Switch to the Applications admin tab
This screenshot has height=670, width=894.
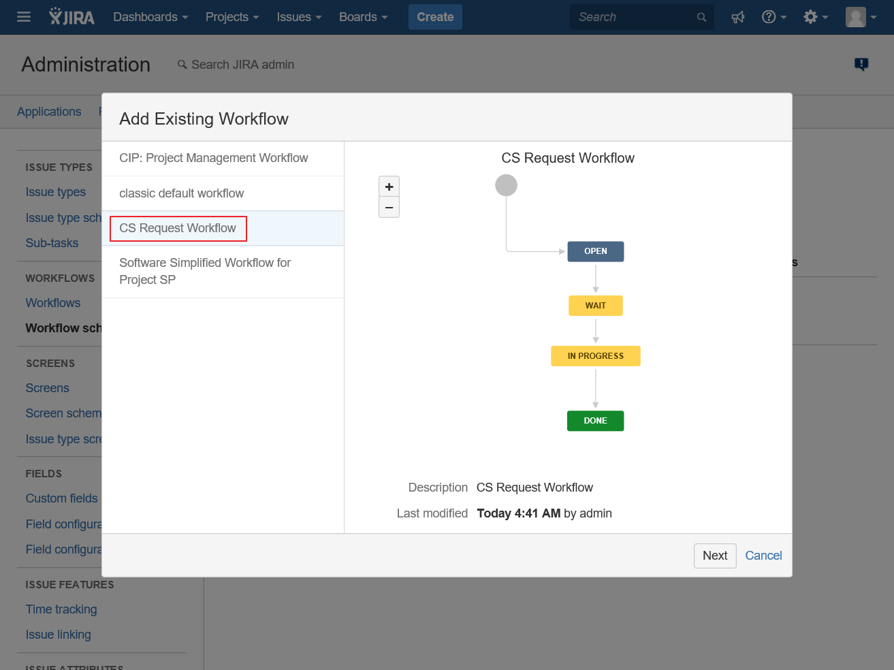49,112
